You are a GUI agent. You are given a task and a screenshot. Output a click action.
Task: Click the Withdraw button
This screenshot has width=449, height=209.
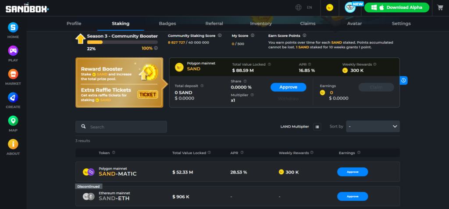(289, 99)
